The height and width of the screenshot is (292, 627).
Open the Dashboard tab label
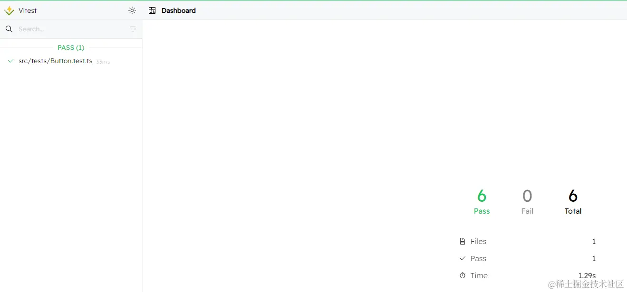[179, 10]
